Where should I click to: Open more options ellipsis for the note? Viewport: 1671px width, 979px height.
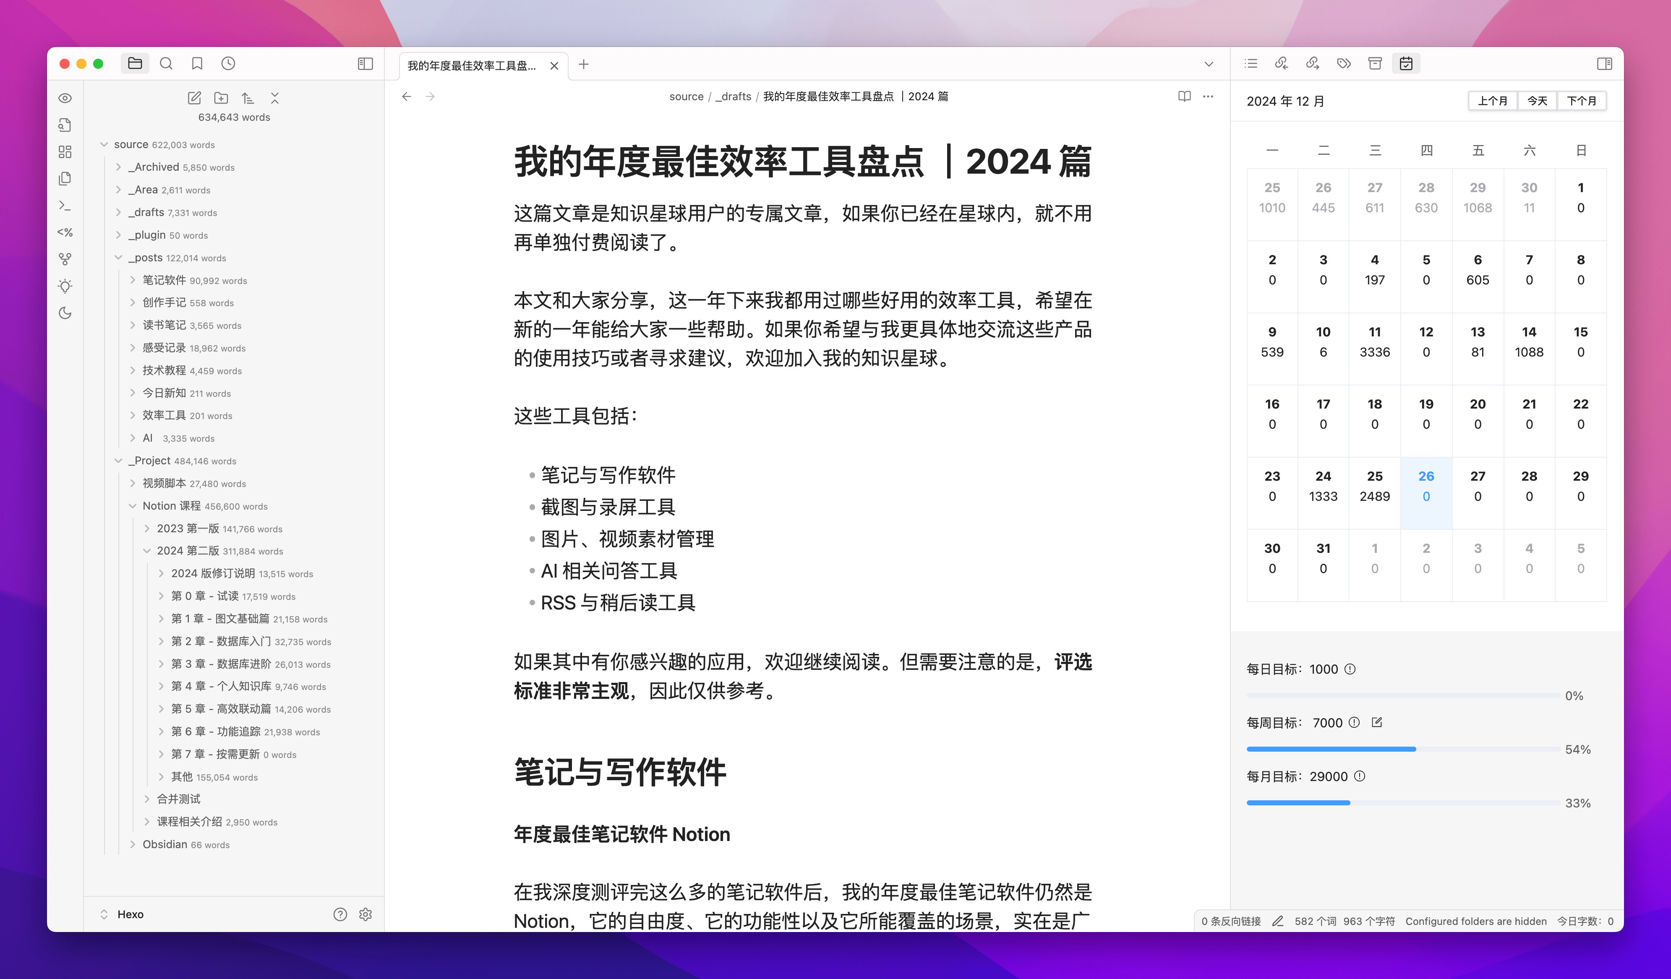pos(1208,97)
